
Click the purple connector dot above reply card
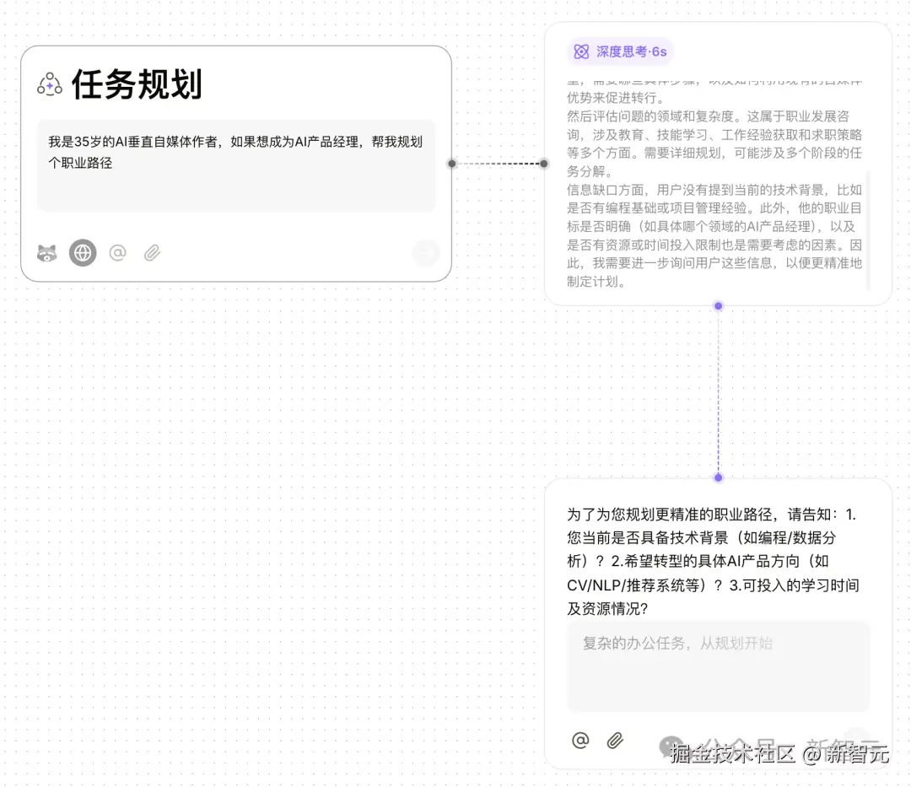point(718,477)
